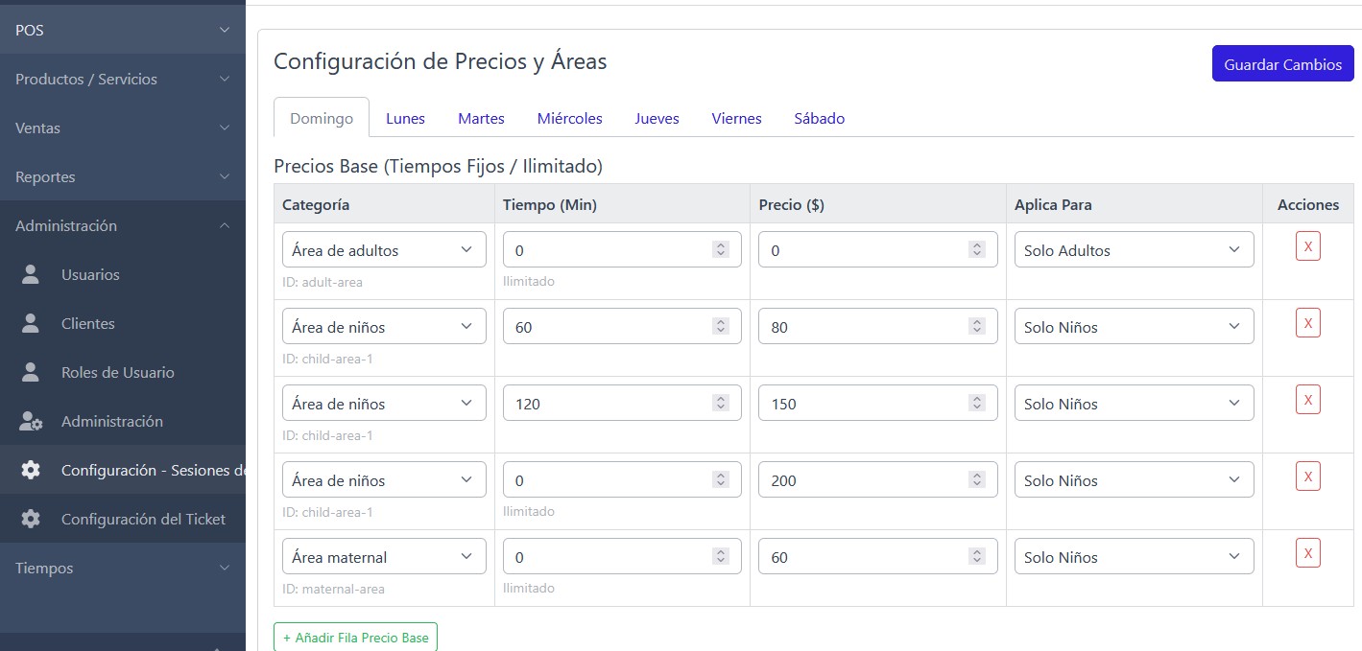Open Usuarios in sidebar

(123, 274)
